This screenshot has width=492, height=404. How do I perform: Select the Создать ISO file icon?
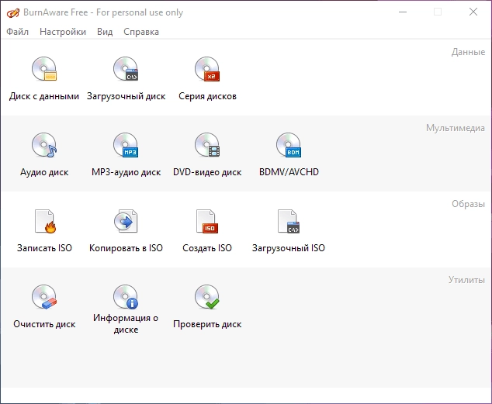coord(207,221)
